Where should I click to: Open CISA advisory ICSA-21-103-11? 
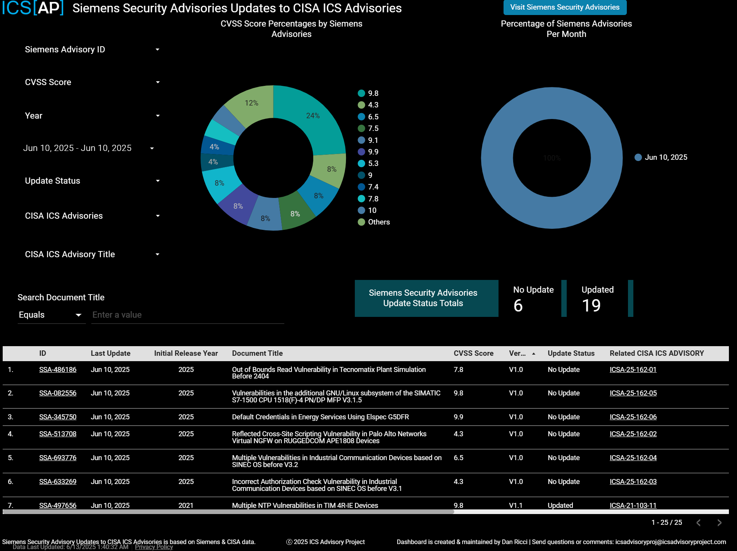[633, 506]
